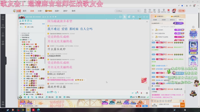This screenshot has height=112, width=200.
Task: Go to 首页 in site navigation
Action: 24,11
